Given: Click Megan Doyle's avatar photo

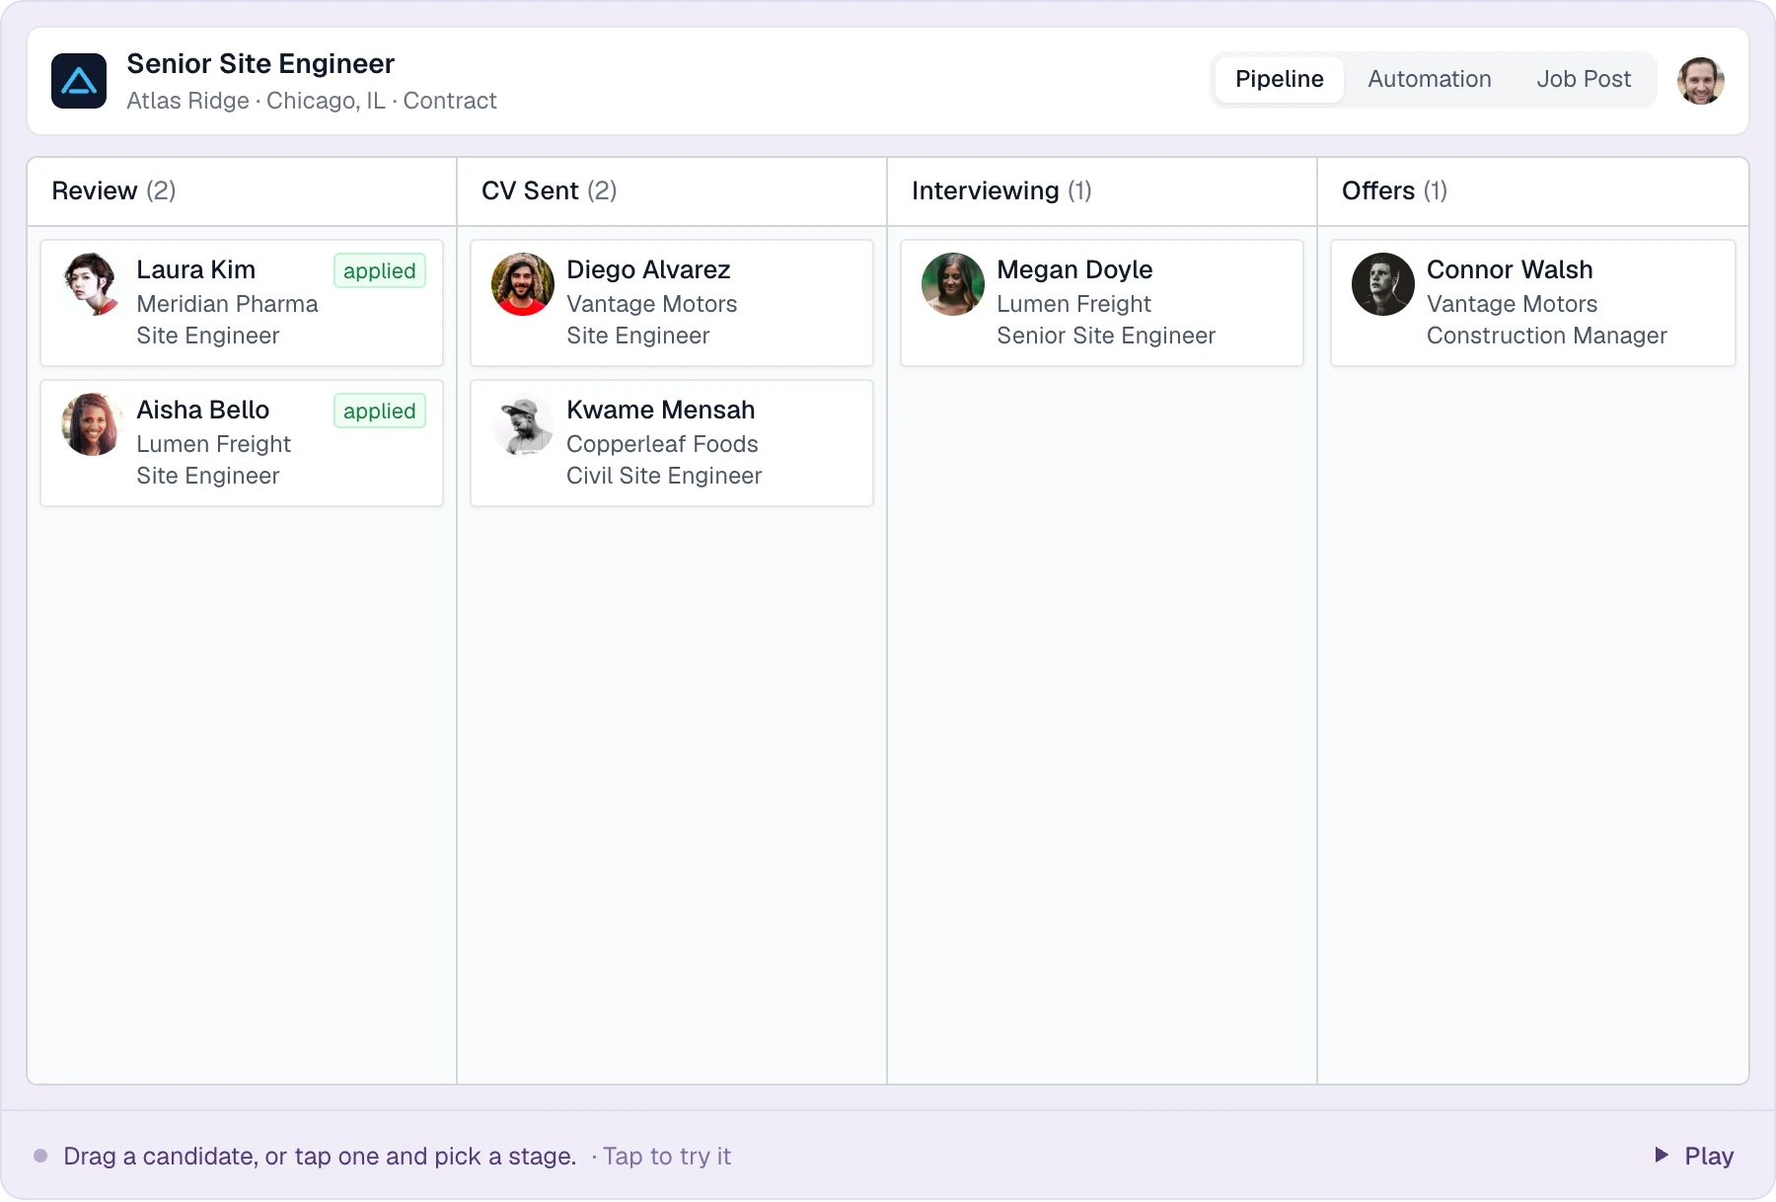Looking at the screenshot, I should click(x=953, y=284).
